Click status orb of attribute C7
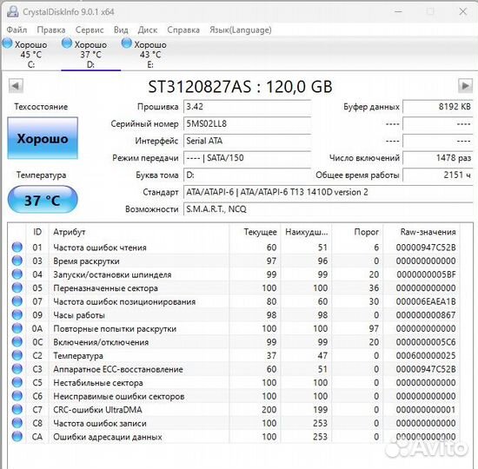 (x=17, y=409)
